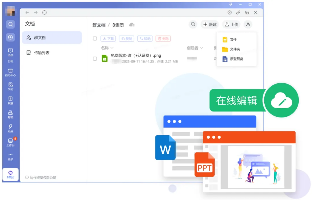This screenshot has height=200, width=312.
Task: Click the green image file icon
Action: point(105,59)
